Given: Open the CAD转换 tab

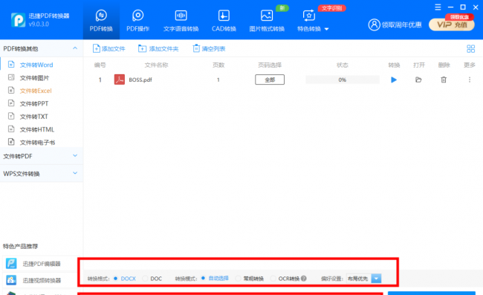Looking at the screenshot, I should [x=224, y=20].
